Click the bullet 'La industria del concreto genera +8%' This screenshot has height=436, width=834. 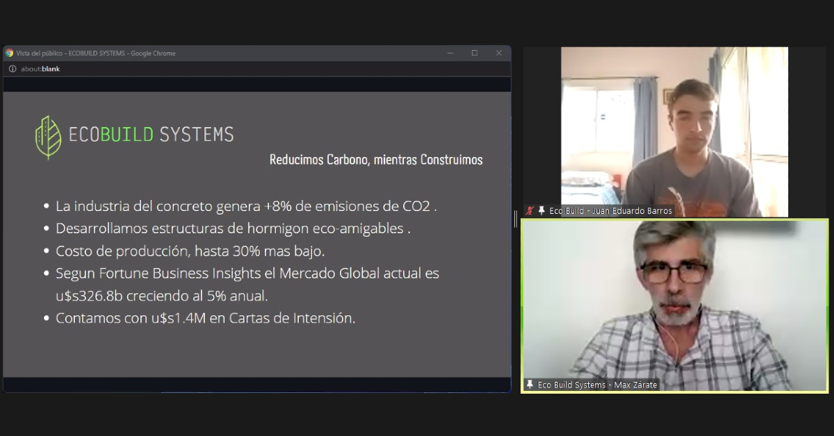click(x=247, y=206)
